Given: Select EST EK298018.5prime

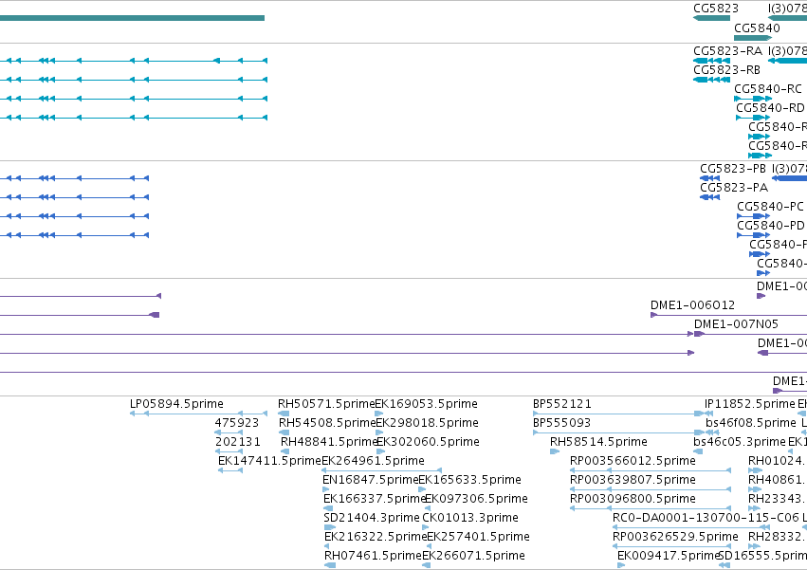Looking at the screenshot, I should [x=427, y=423].
